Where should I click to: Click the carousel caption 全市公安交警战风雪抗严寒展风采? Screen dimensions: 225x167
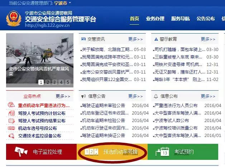coord(39,71)
